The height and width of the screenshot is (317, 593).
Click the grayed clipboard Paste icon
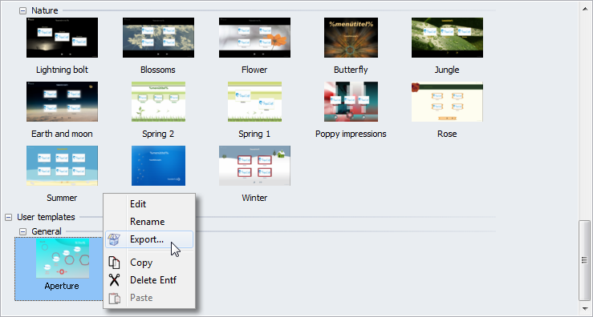[114, 298]
